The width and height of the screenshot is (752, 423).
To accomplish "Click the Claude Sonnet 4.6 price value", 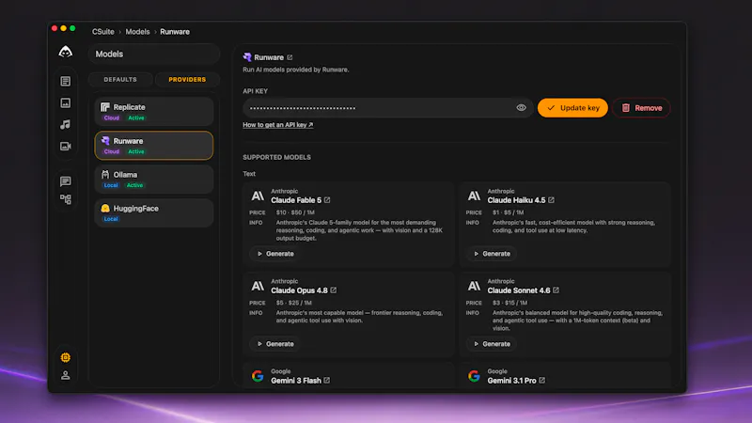I will pos(509,303).
